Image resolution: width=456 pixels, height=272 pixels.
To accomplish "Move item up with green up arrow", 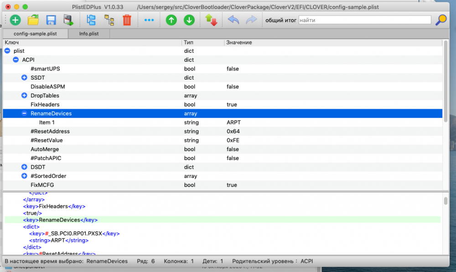I will click(x=171, y=20).
